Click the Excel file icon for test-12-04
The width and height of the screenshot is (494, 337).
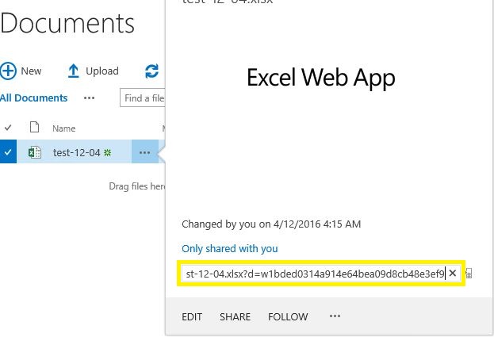(35, 152)
